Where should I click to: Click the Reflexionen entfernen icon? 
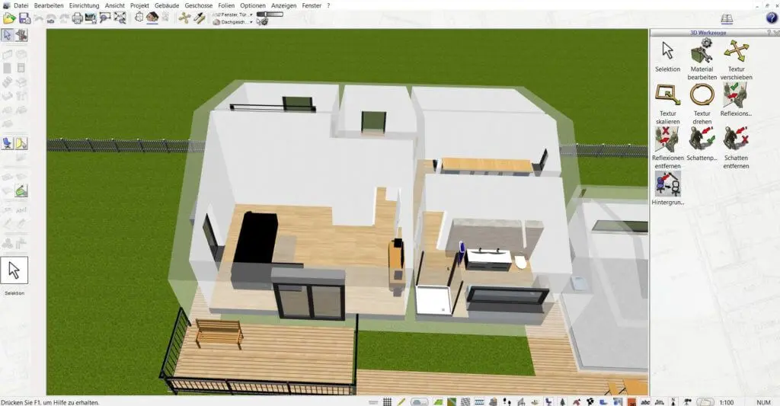tap(667, 147)
